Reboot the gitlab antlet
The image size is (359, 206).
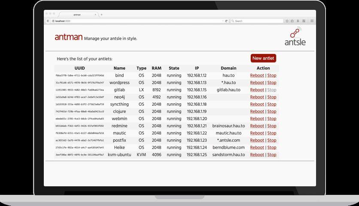click(257, 90)
